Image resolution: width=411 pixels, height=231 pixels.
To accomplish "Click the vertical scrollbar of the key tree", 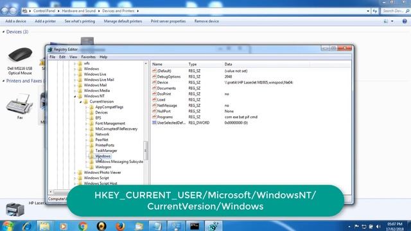I will [146, 150].
